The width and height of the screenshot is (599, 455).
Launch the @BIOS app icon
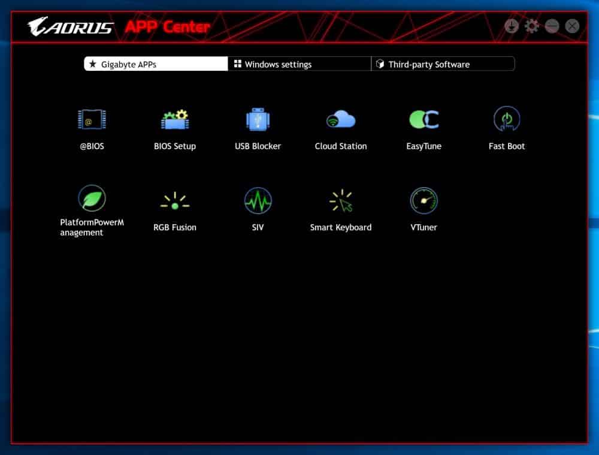click(92, 119)
